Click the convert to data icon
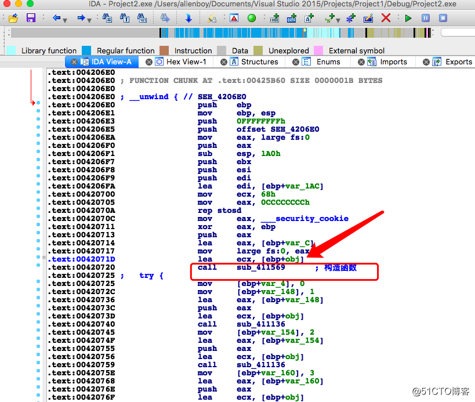Image resolution: width=475 pixels, height=402 pixels. pos(292,18)
